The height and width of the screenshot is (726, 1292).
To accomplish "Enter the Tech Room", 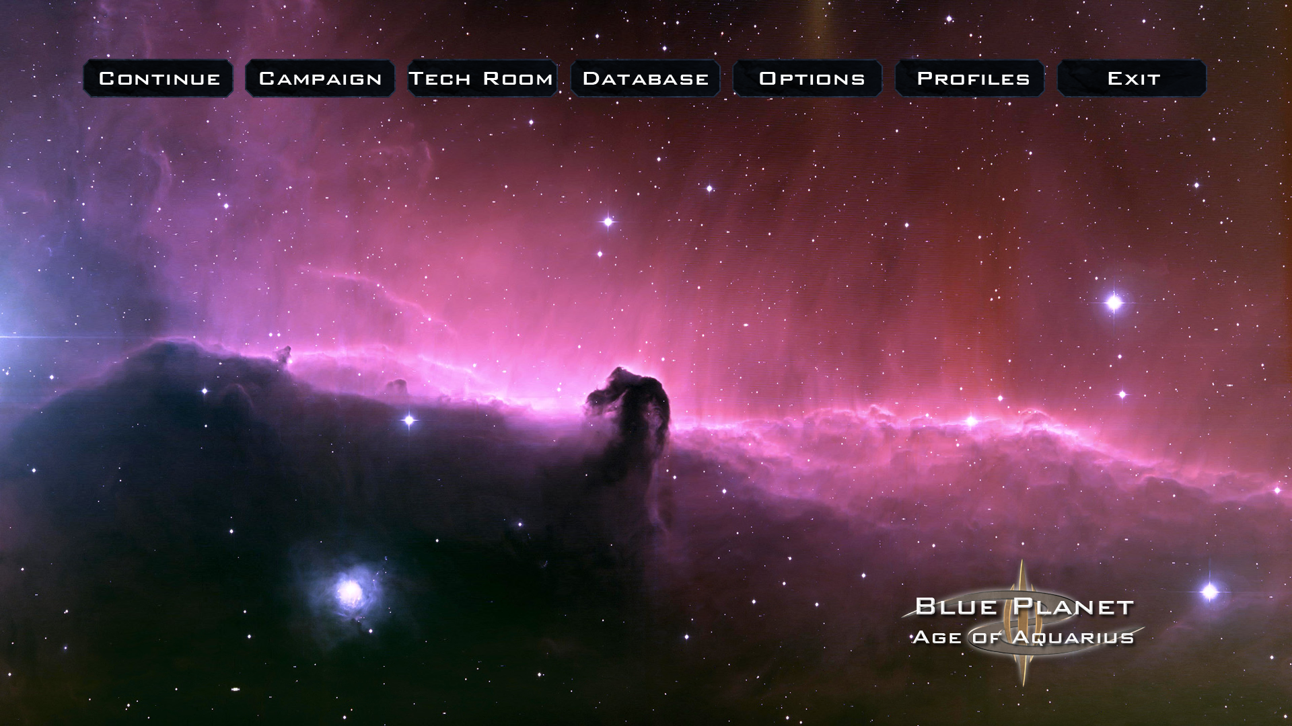I will [x=482, y=79].
